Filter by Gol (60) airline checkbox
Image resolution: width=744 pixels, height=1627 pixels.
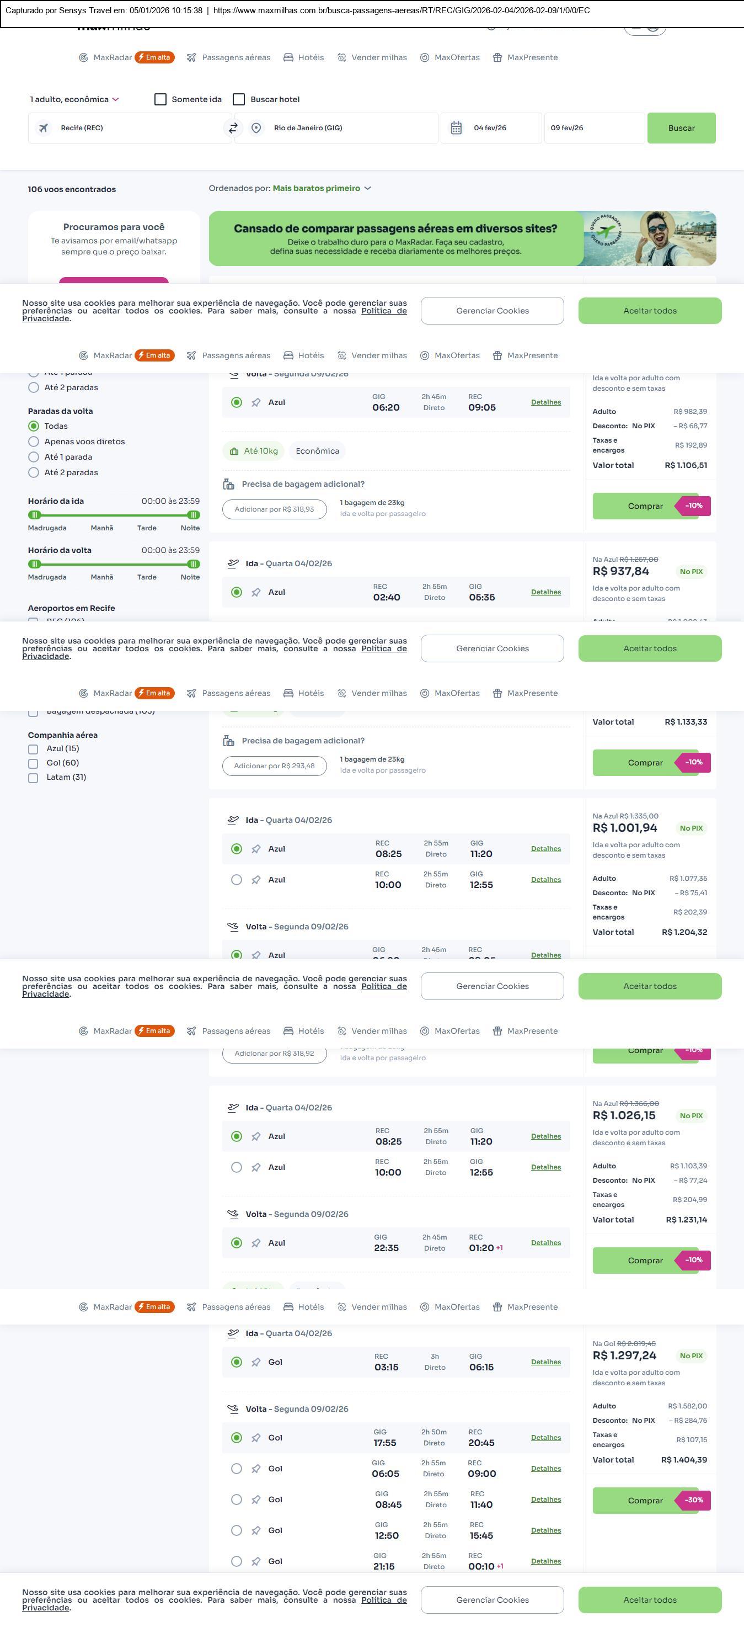coord(34,764)
